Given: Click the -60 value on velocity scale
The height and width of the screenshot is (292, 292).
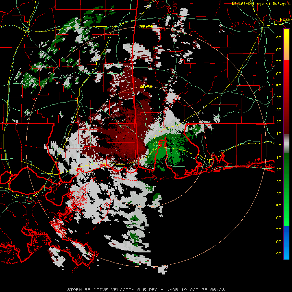Looking at the screenshot, I should tap(277, 218).
